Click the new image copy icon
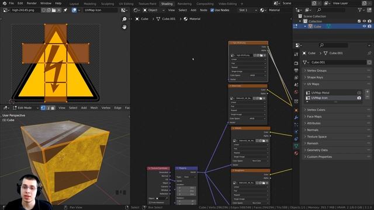This screenshot has height=210, width=374. pos(49,10)
